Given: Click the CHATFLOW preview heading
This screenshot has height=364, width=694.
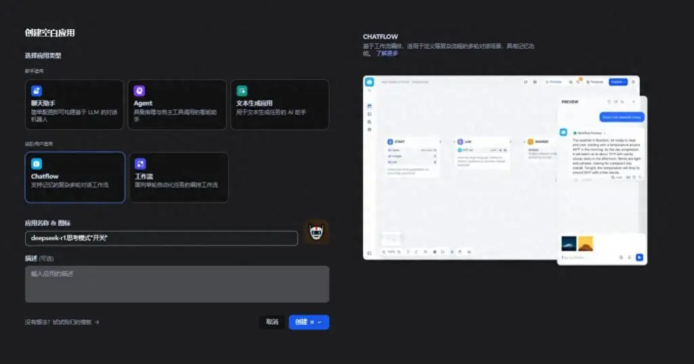Looking at the screenshot, I should coord(380,37).
